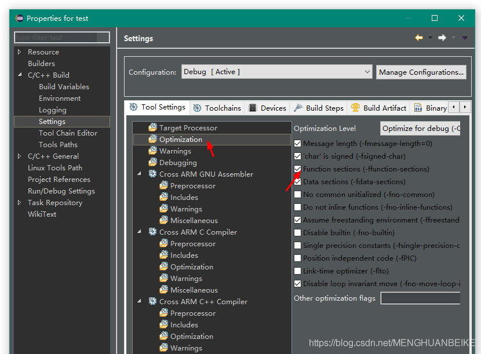Click the Target Processor settings icon
The width and height of the screenshot is (481, 354).
click(x=152, y=127)
